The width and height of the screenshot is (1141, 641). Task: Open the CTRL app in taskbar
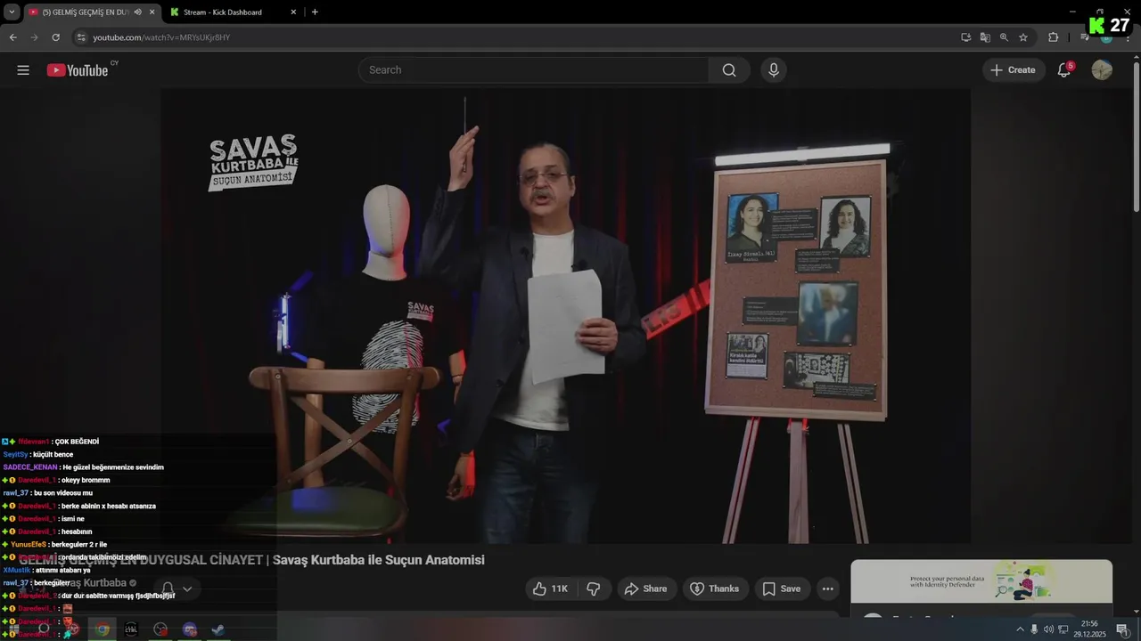tap(131, 629)
